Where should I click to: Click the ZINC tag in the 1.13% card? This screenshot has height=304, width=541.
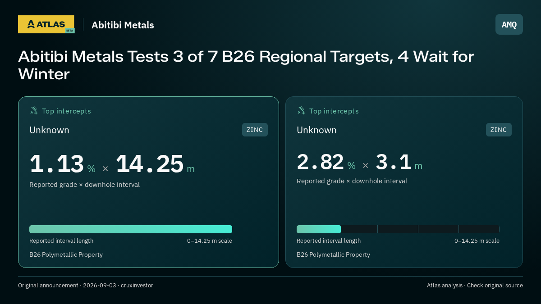255,130
